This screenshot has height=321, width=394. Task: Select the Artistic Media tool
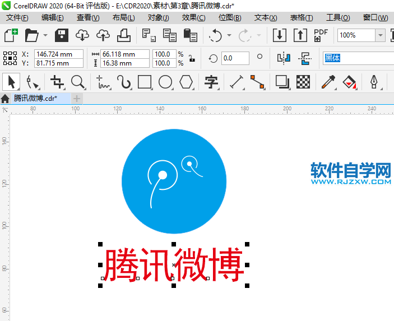[124, 82]
